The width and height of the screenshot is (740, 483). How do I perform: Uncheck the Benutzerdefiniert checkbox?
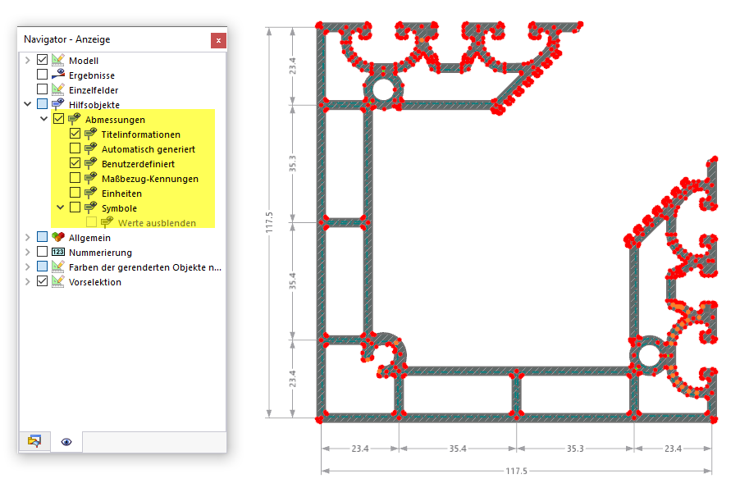(x=75, y=163)
